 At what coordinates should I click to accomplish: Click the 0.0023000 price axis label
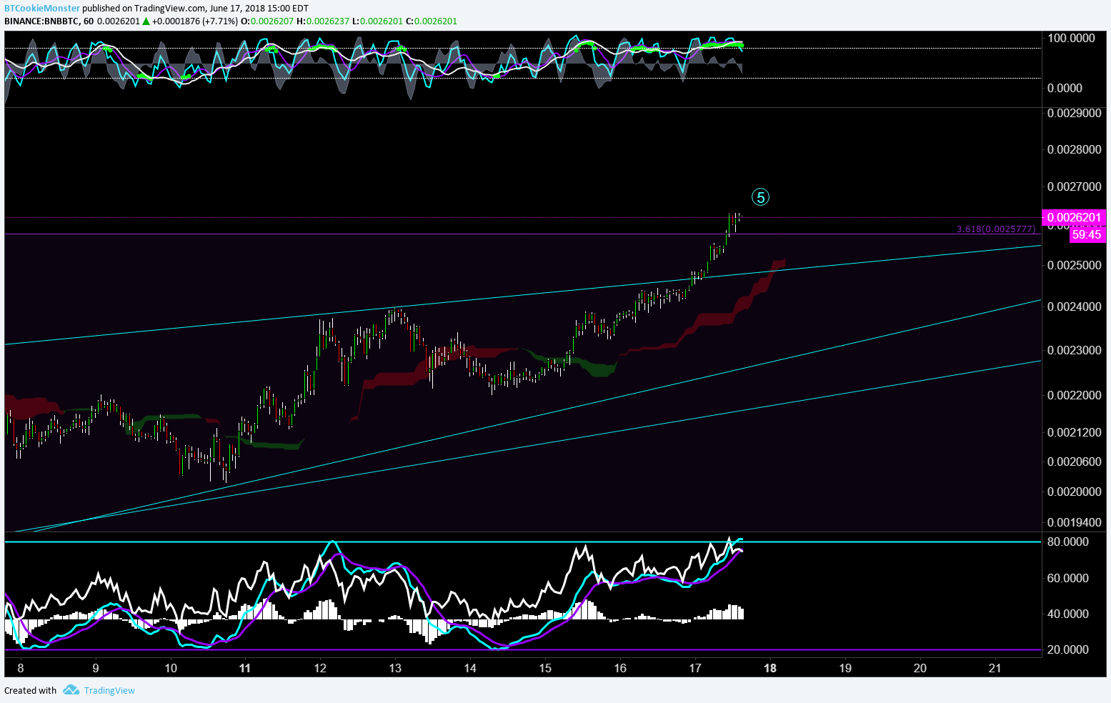pos(1075,350)
